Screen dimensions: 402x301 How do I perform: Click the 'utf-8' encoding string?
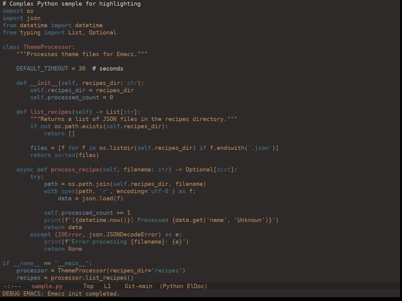pyautogui.click(x=160, y=191)
